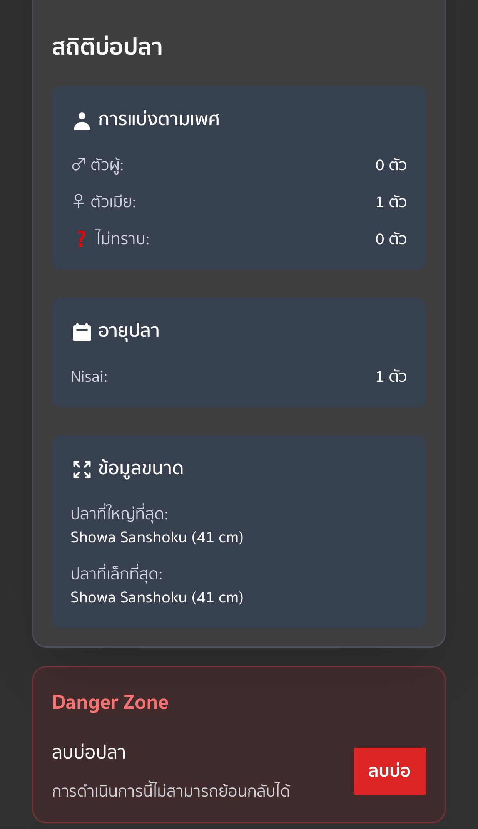
Task: Click the male count value 0 ตัว
Action: coord(391,165)
